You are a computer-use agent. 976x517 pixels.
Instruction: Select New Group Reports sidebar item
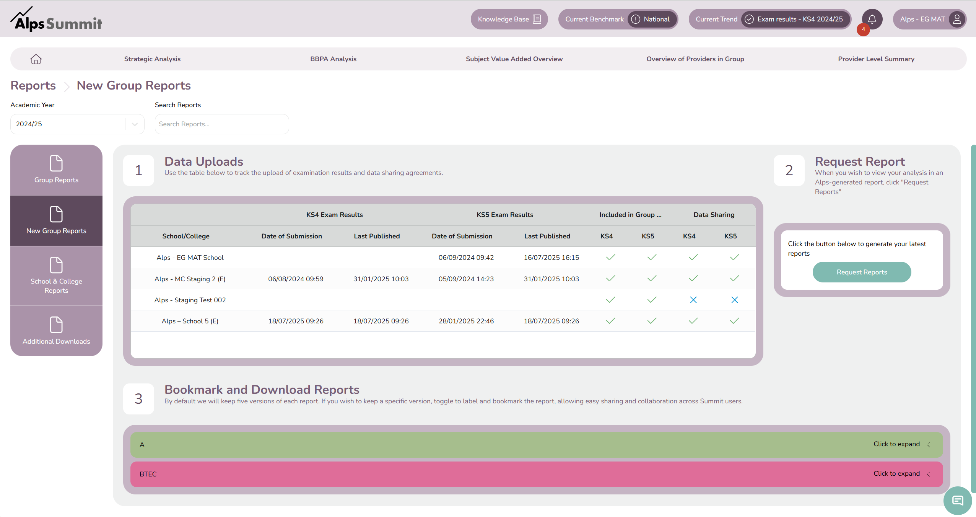[x=56, y=221]
